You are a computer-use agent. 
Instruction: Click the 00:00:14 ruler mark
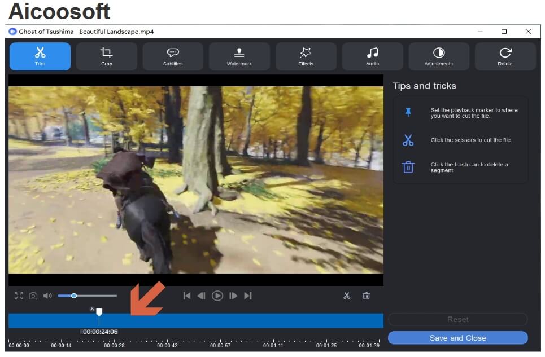[61, 346]
